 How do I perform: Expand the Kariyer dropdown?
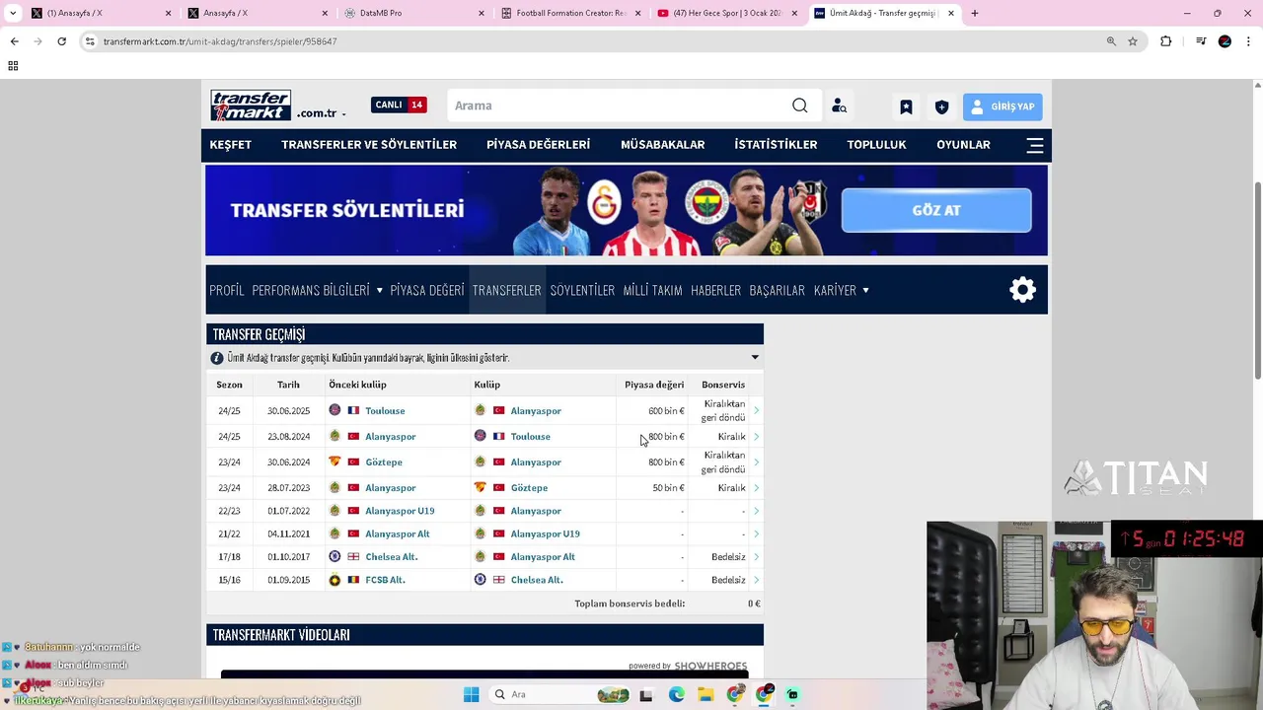865,290
